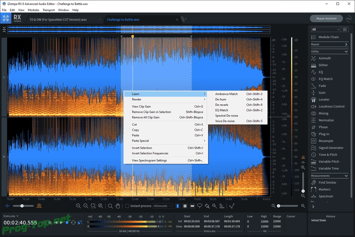355x237 pixels.
Task: Zoom to the current selection
Action: tap(93, 206)
